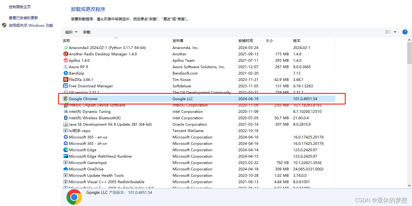The height and width of the screenshot is (206, 412).
Task: Click version 6.19.1.5263
Action: pos(303,86)
